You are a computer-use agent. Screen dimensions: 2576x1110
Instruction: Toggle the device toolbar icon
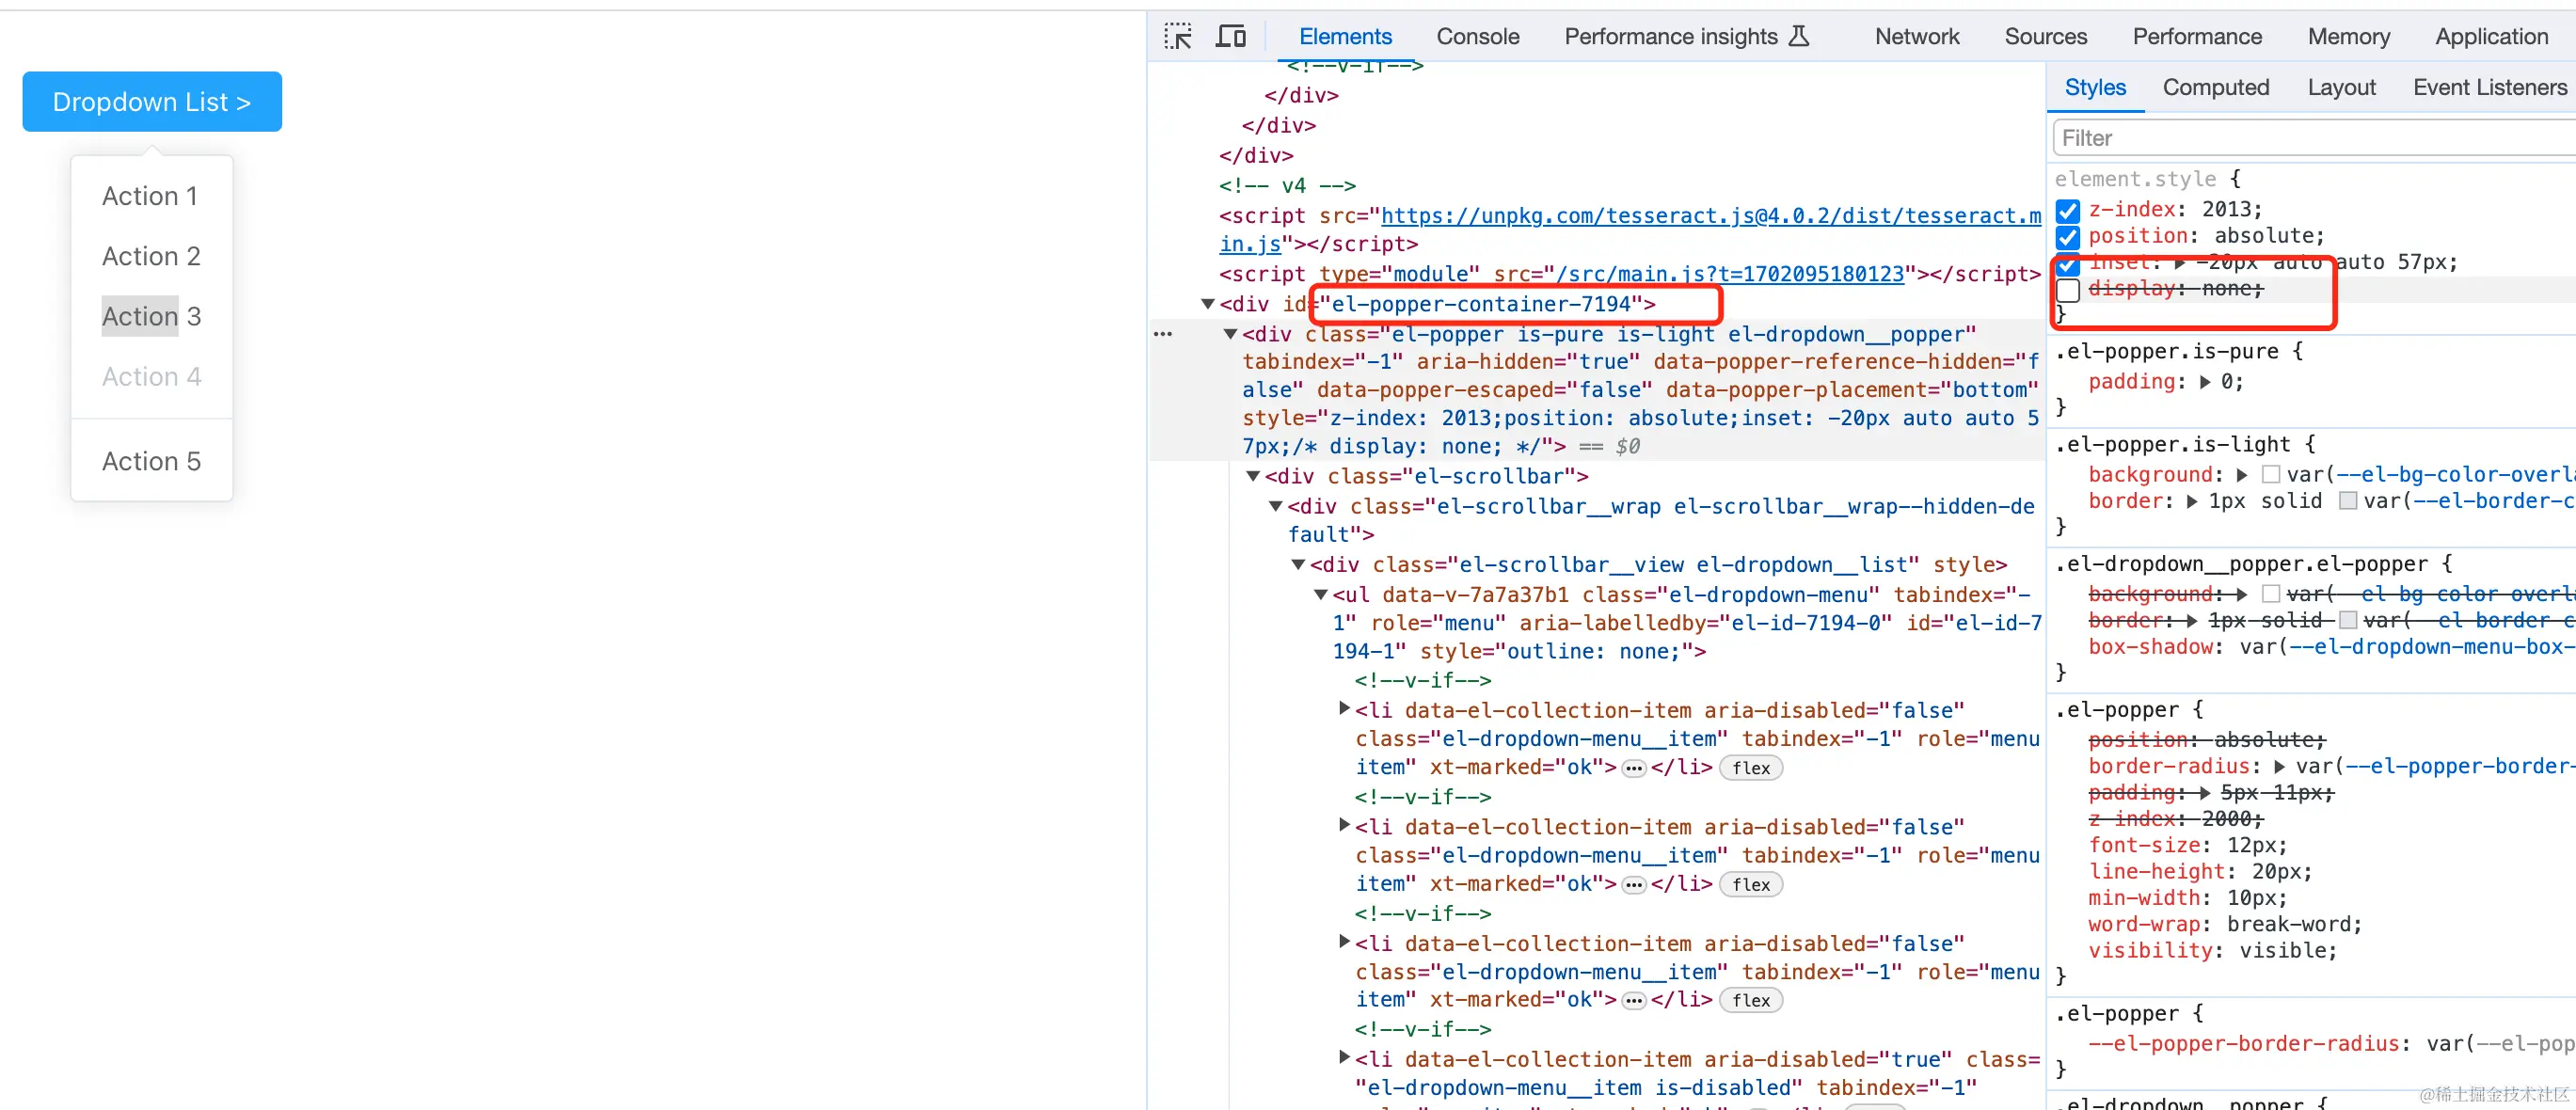click(1231, 37)
